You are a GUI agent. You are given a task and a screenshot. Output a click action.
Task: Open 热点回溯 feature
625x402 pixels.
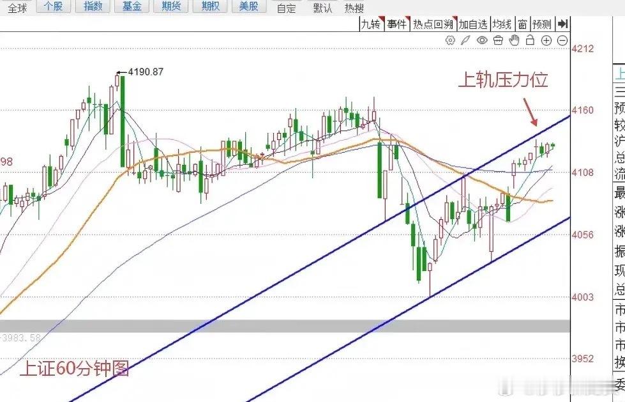point(433,24)
